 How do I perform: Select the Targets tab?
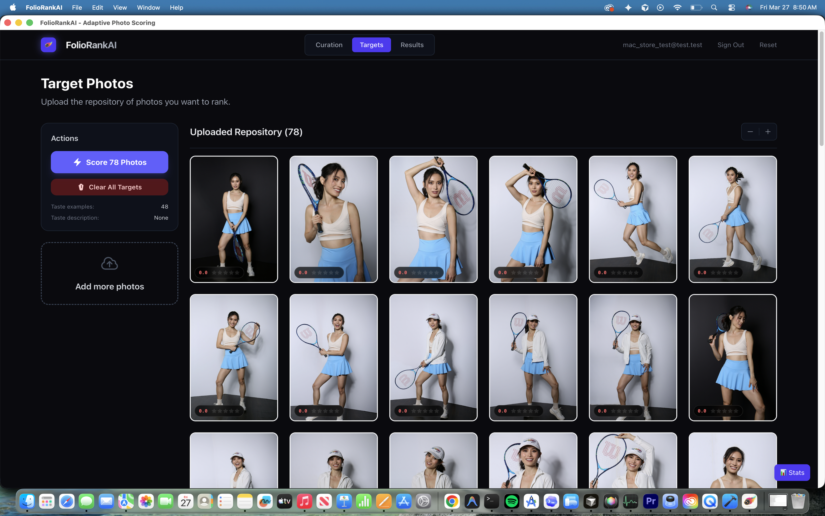pos(371,45)
